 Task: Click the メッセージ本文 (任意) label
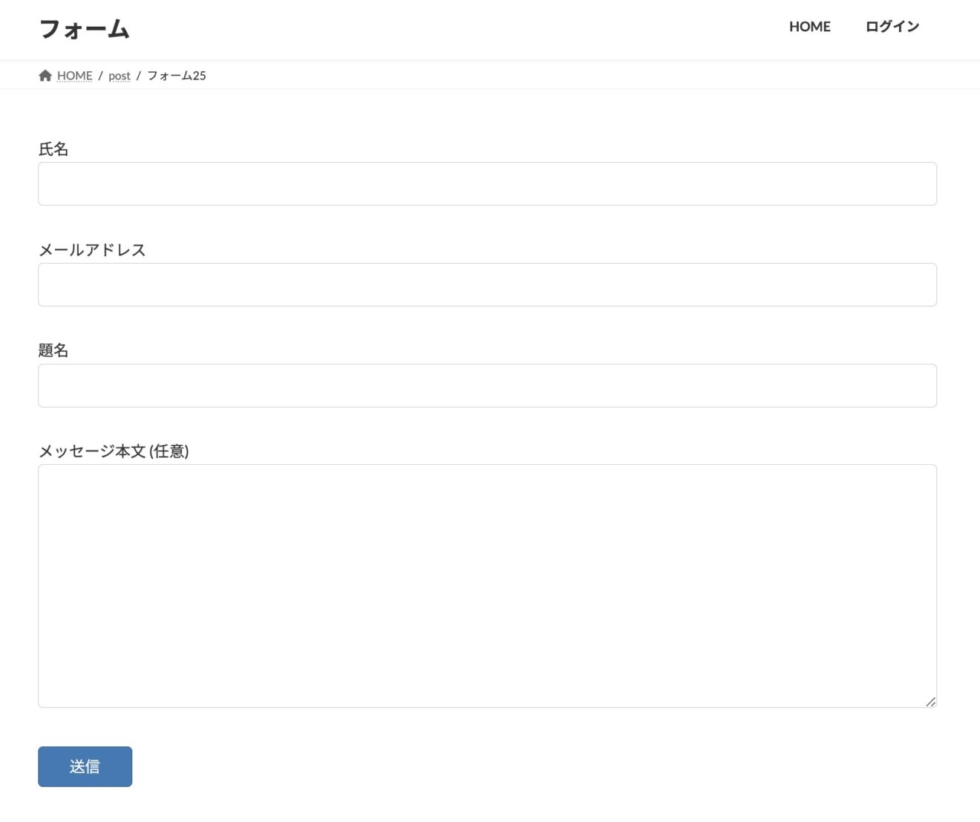click(x=115, y=451)
